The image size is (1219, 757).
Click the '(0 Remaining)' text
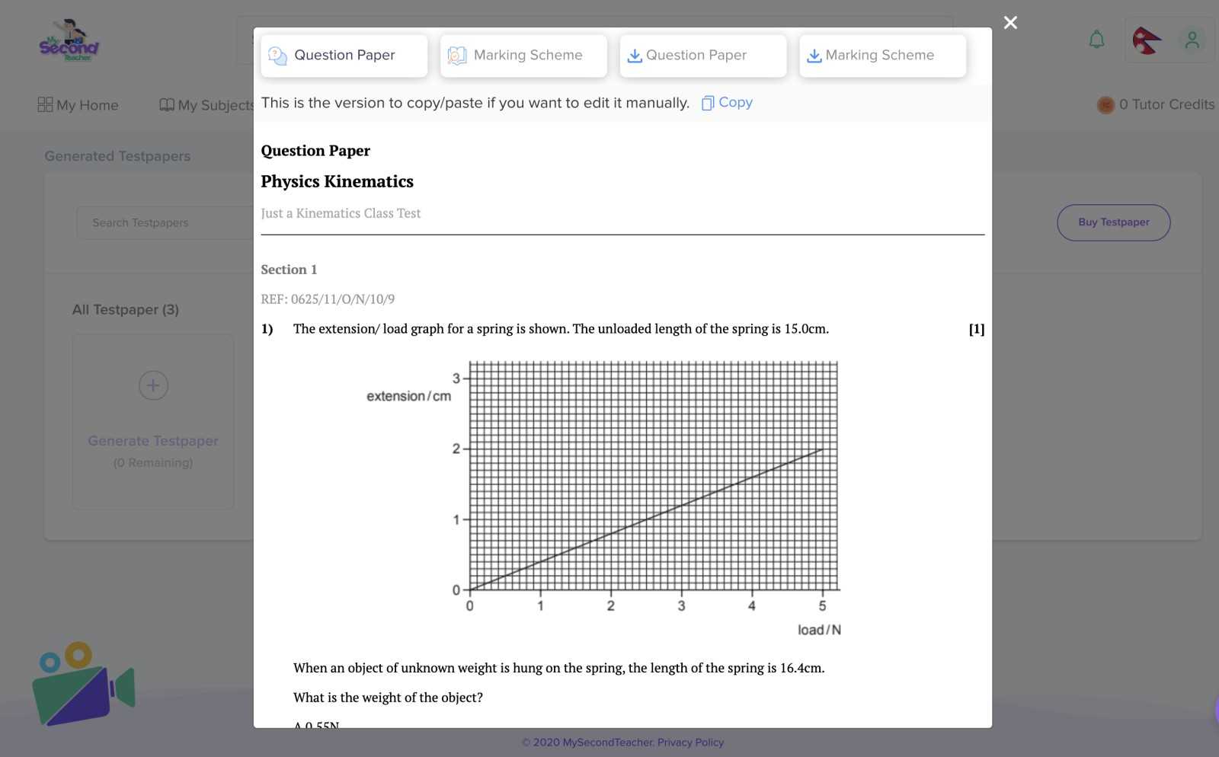pyautogui.click(x=153, y=463)
